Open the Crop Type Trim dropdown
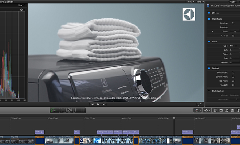Image resolution: width=240 pixels, height=145 pixels. tap(233, 46)
